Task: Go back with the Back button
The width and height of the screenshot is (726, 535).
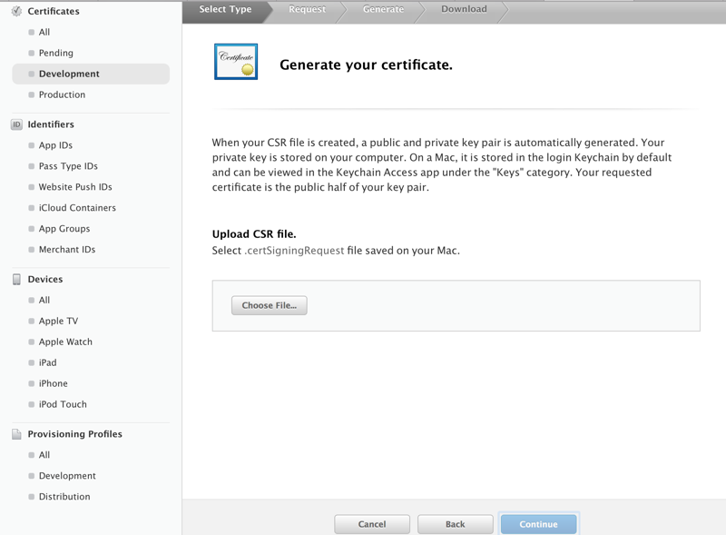Action: [x=455, y=524]
